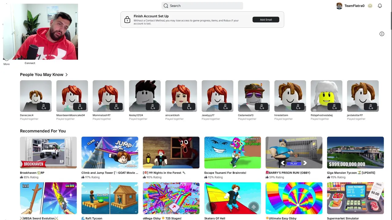Viewport: 392px width, 220px height.
Task: Click the '97% Rating' text
Action: pyautogui.click(x=92, y=177)
